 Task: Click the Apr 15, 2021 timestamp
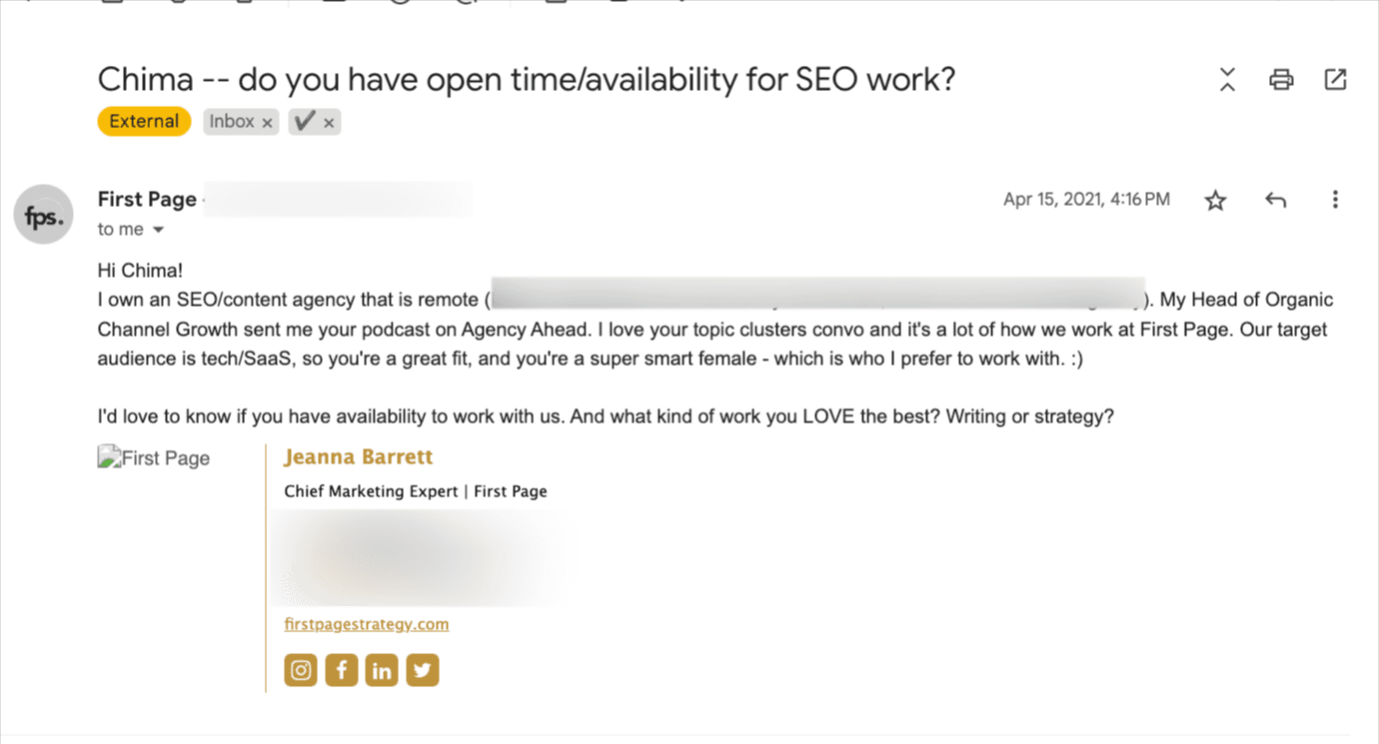[x=1086, y=199]
